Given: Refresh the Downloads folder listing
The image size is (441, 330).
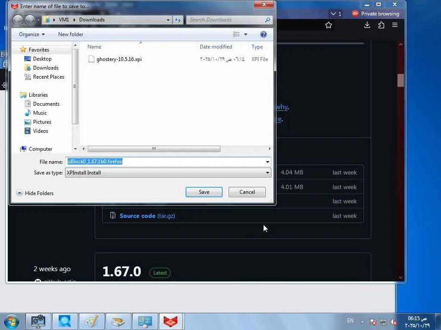Looking at the screenshot, I should tap(178, 20).
